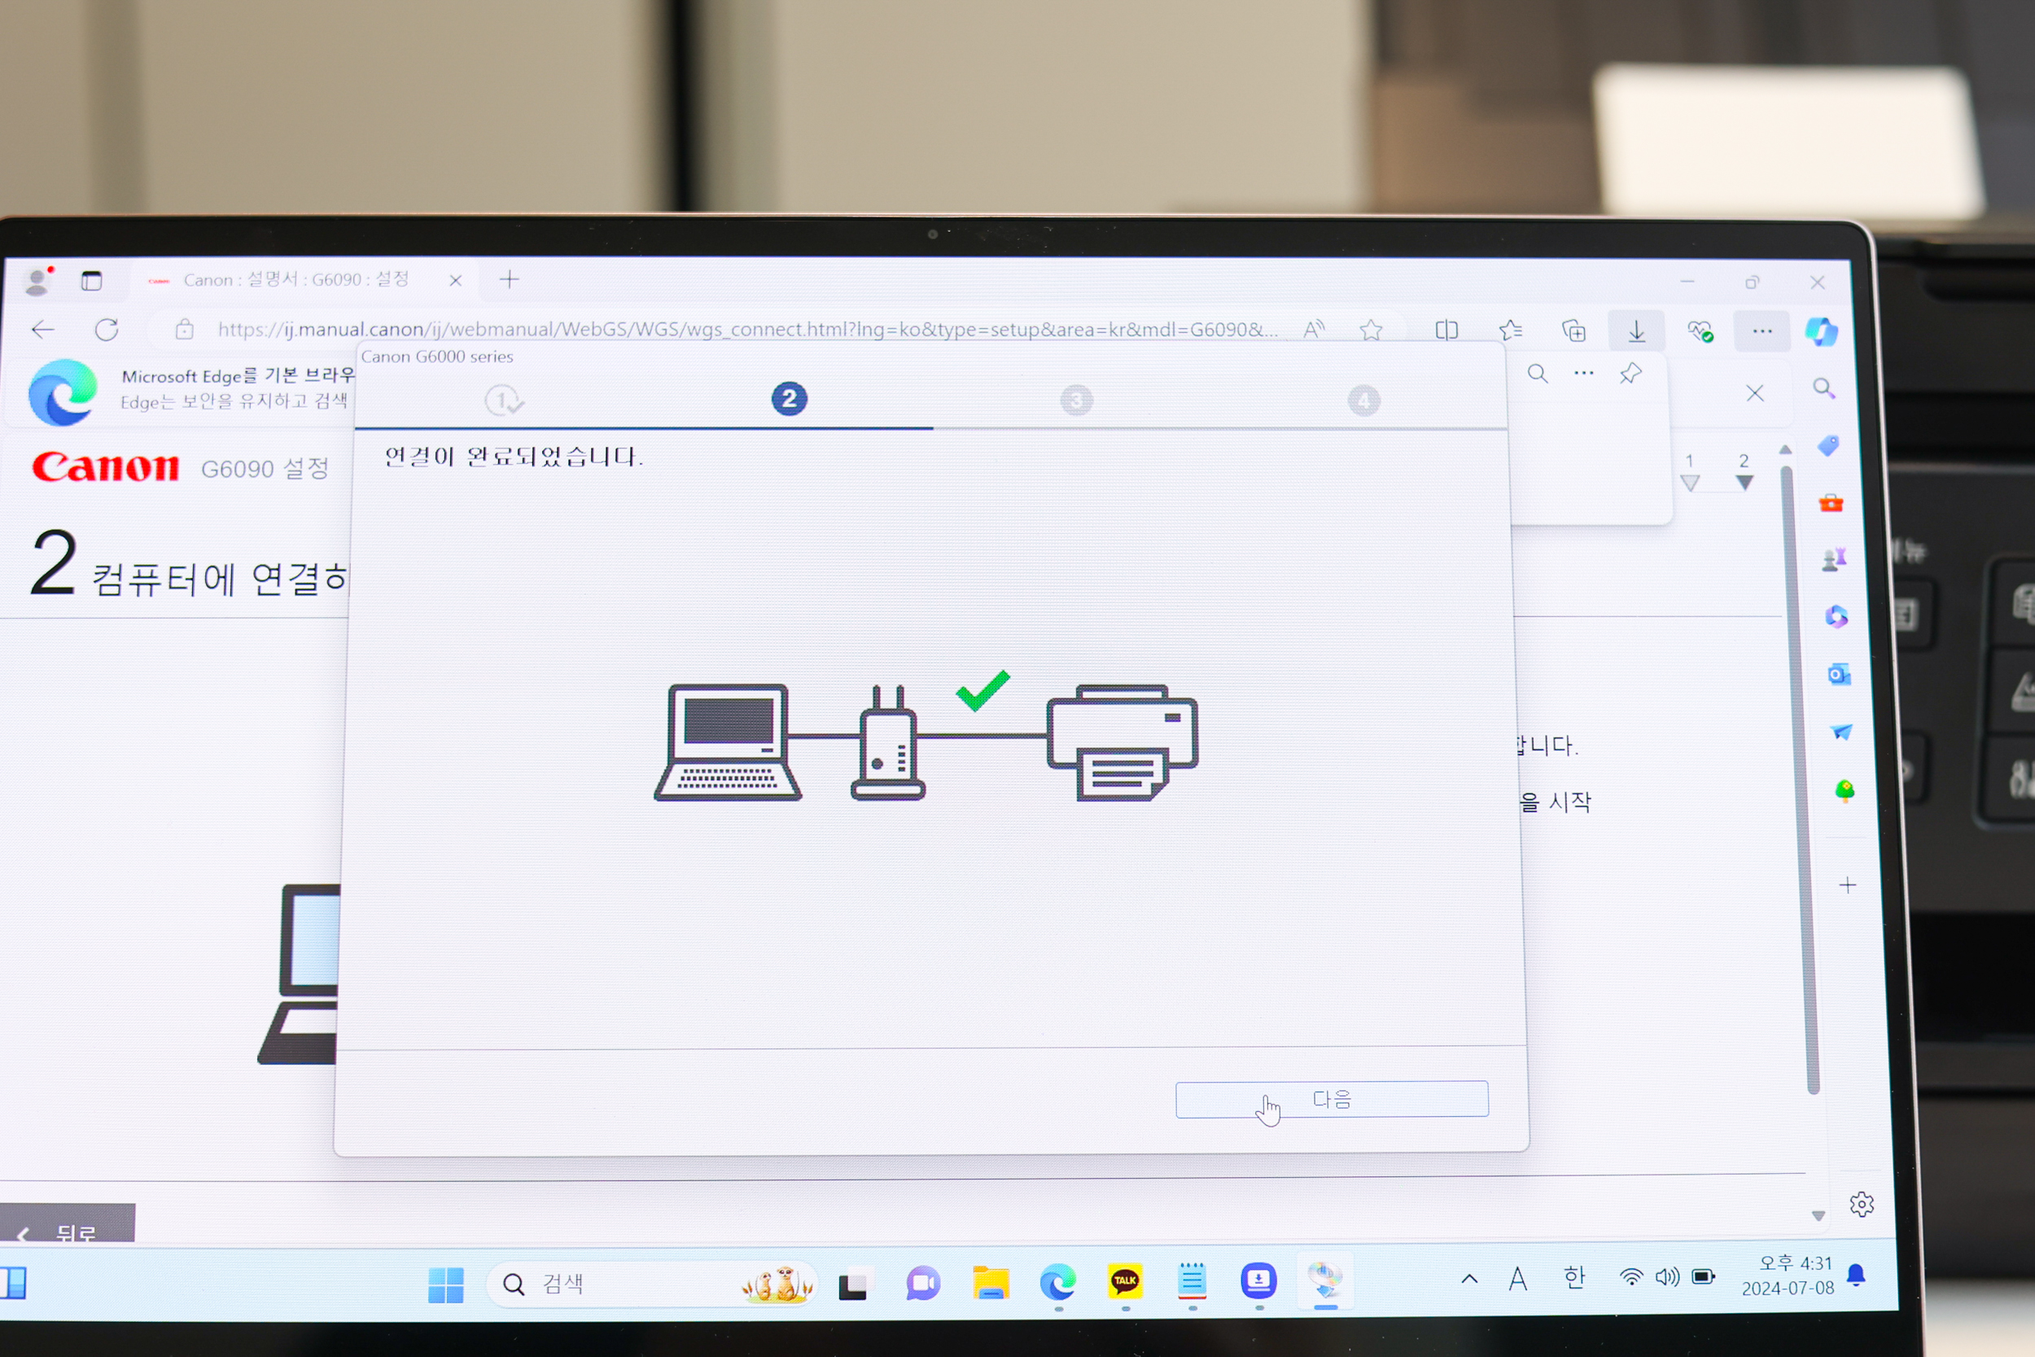Open Browser essentials heart icon
2035x1357 pixels.
coord(1700,331)
